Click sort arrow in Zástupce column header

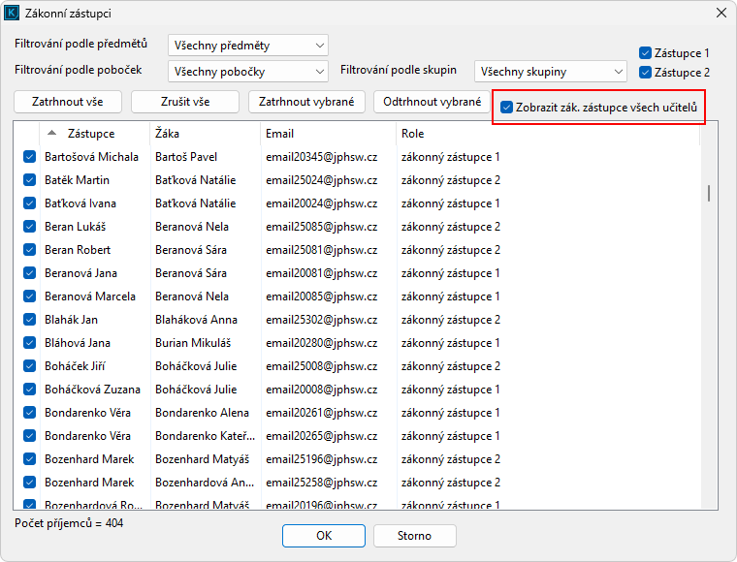point(52,134)
